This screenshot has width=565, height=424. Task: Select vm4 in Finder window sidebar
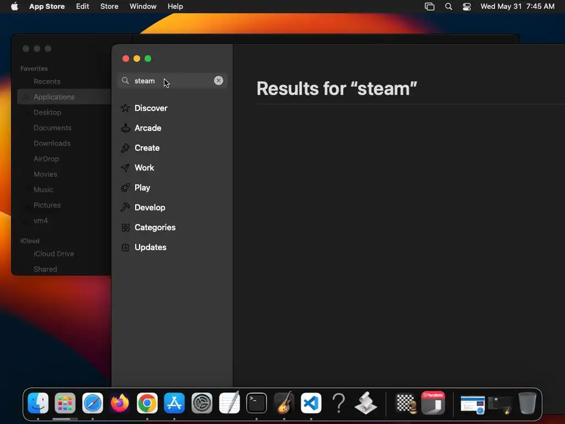point(41,221)
